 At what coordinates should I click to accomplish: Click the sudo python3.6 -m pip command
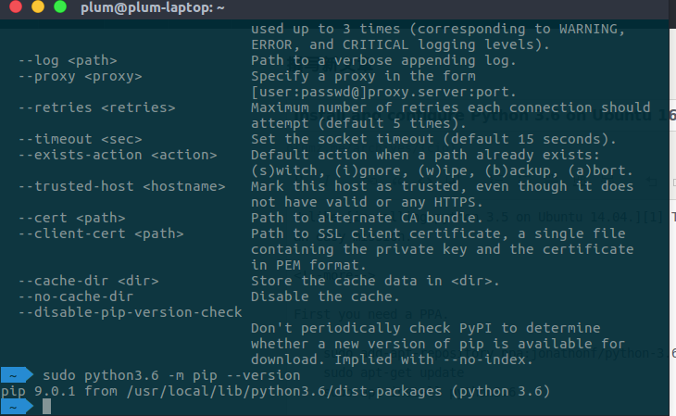[171, 375]
